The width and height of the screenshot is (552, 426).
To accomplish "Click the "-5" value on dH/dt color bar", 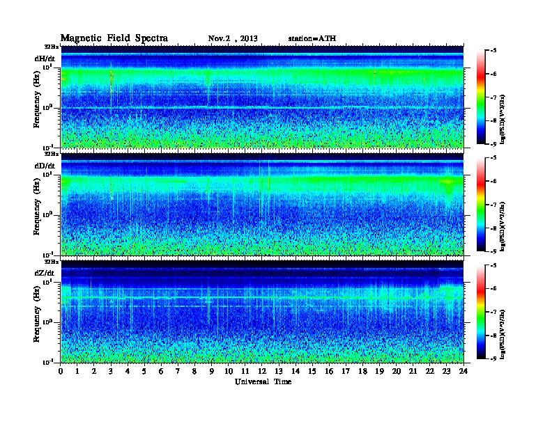I will (x=493, y=51).
